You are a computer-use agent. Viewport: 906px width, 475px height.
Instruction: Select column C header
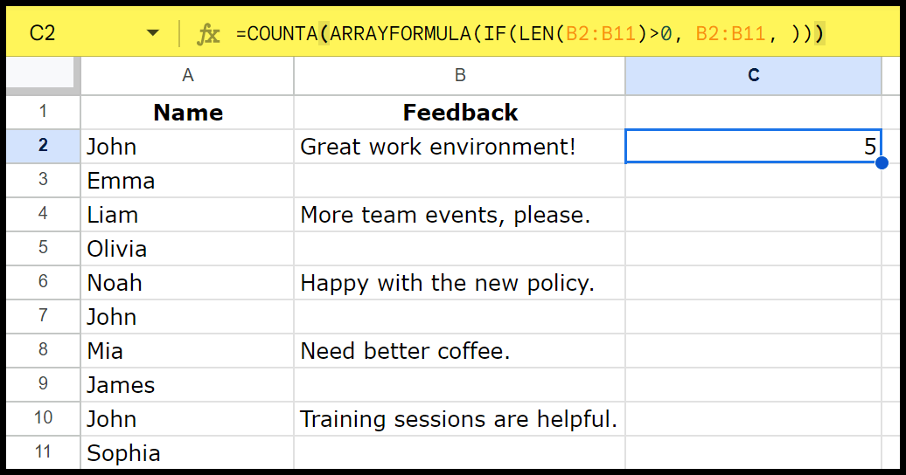pyautogui.click(x=754, y=76)
